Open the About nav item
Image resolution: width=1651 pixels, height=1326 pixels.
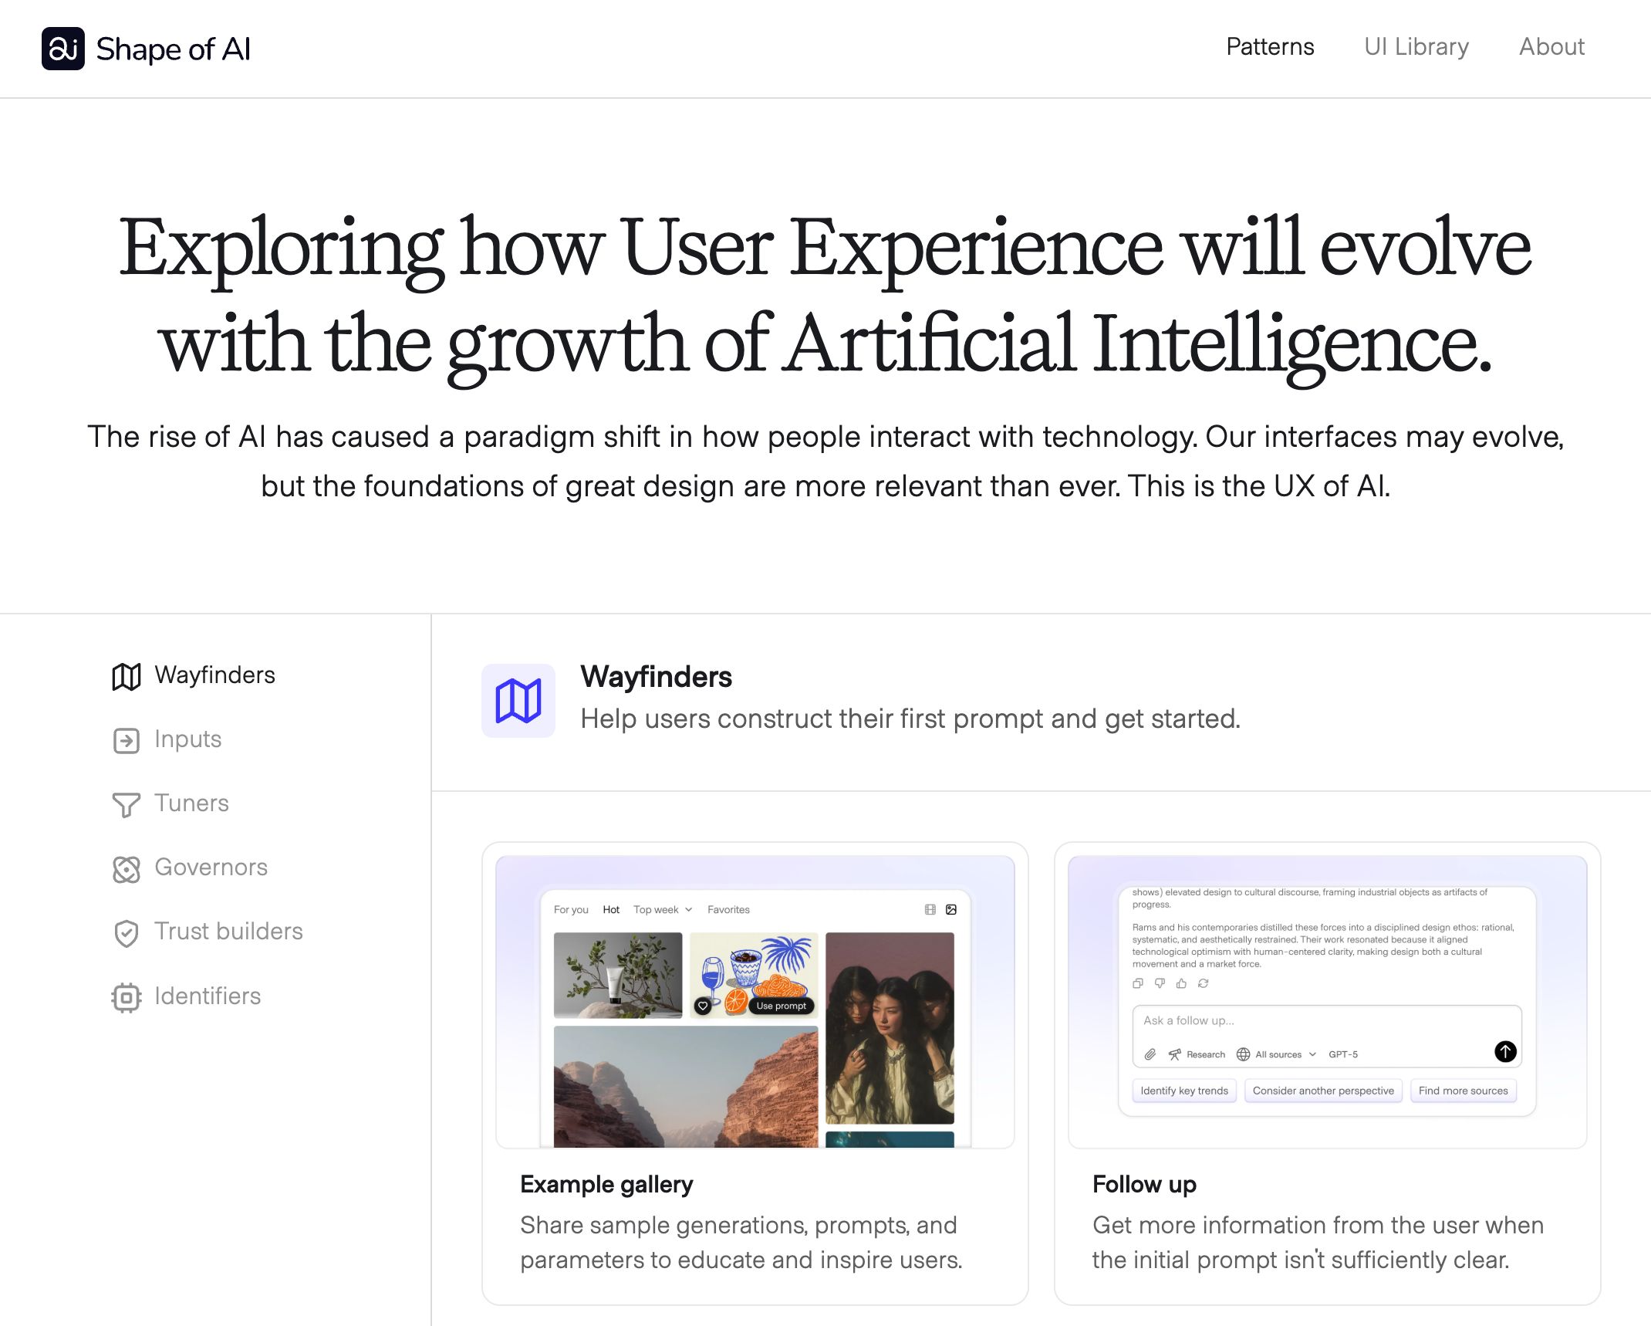coord(1551,47)
